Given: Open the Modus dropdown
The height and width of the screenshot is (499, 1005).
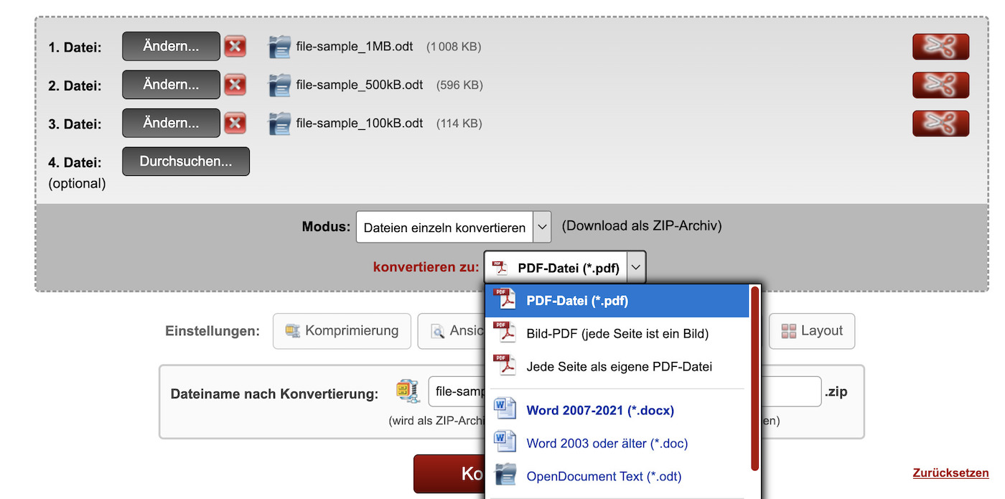Looking at the screenshot, I should pyautogui.click(x=453, y=226).
